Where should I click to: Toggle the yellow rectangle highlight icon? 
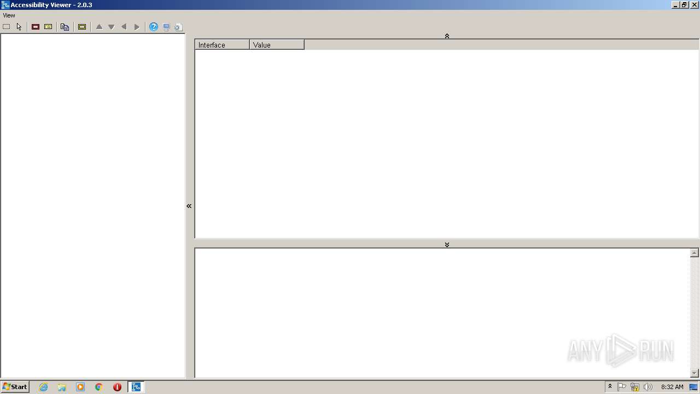(x=82, y=27)
